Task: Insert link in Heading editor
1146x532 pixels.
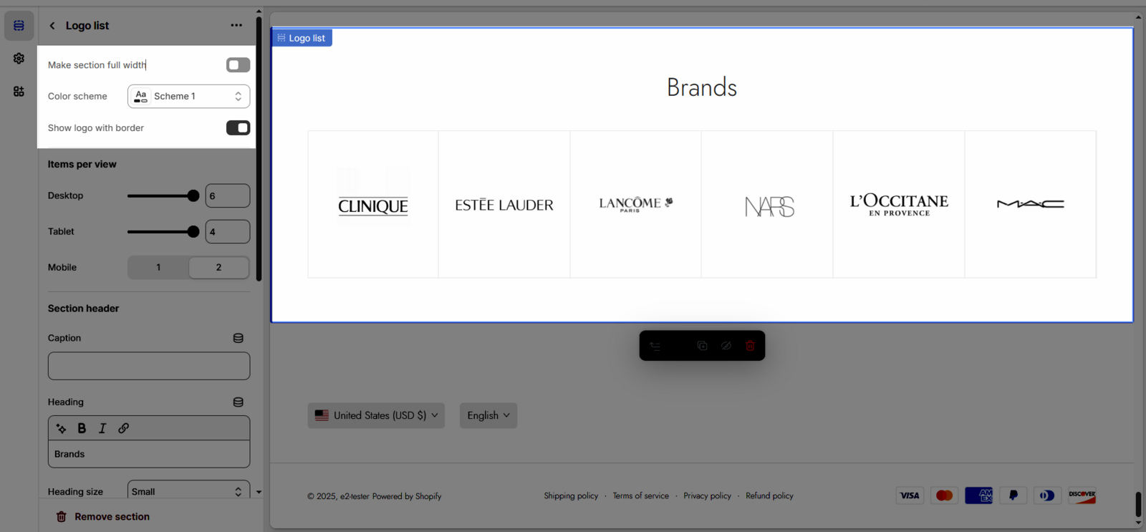Action: click(123, 428)
